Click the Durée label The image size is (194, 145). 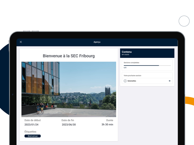pyautogui.click(x=110, y=120)
